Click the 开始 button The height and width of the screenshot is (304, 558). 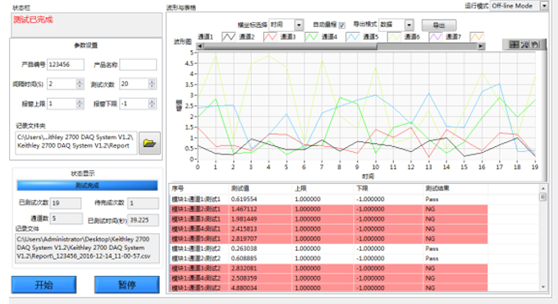point(43,285)
